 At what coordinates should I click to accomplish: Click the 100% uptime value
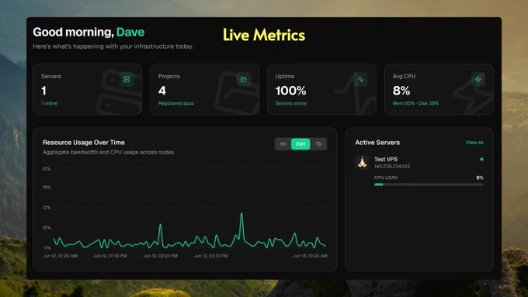pyautogui.click(x=290, y=91)
